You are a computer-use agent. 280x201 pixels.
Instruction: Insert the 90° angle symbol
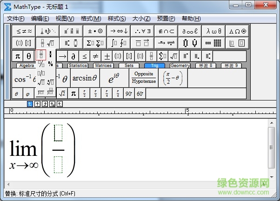pos(128,94)
